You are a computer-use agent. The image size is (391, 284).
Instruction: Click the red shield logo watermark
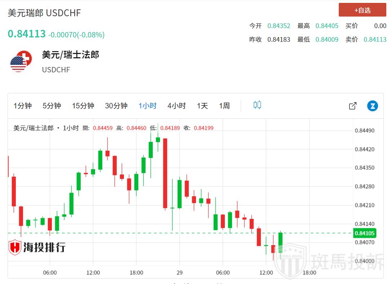coord(15,247)
